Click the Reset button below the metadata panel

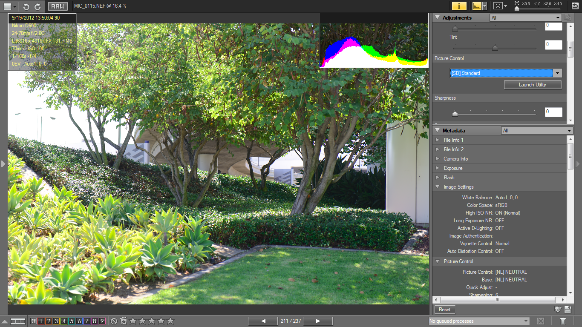point(444,310)
